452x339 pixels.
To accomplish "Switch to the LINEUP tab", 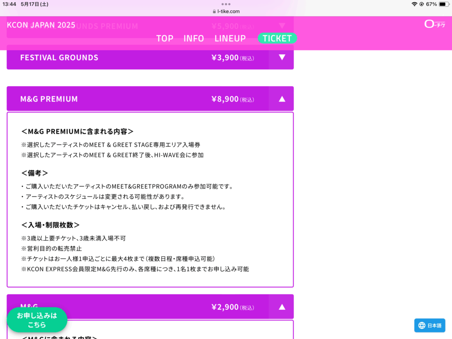I will pos(230,38).
